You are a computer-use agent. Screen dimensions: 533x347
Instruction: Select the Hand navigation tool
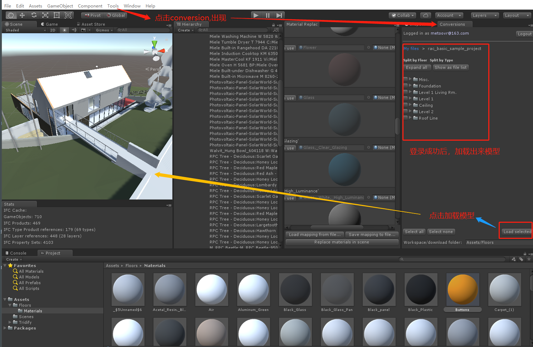click(x=10, y=15)
